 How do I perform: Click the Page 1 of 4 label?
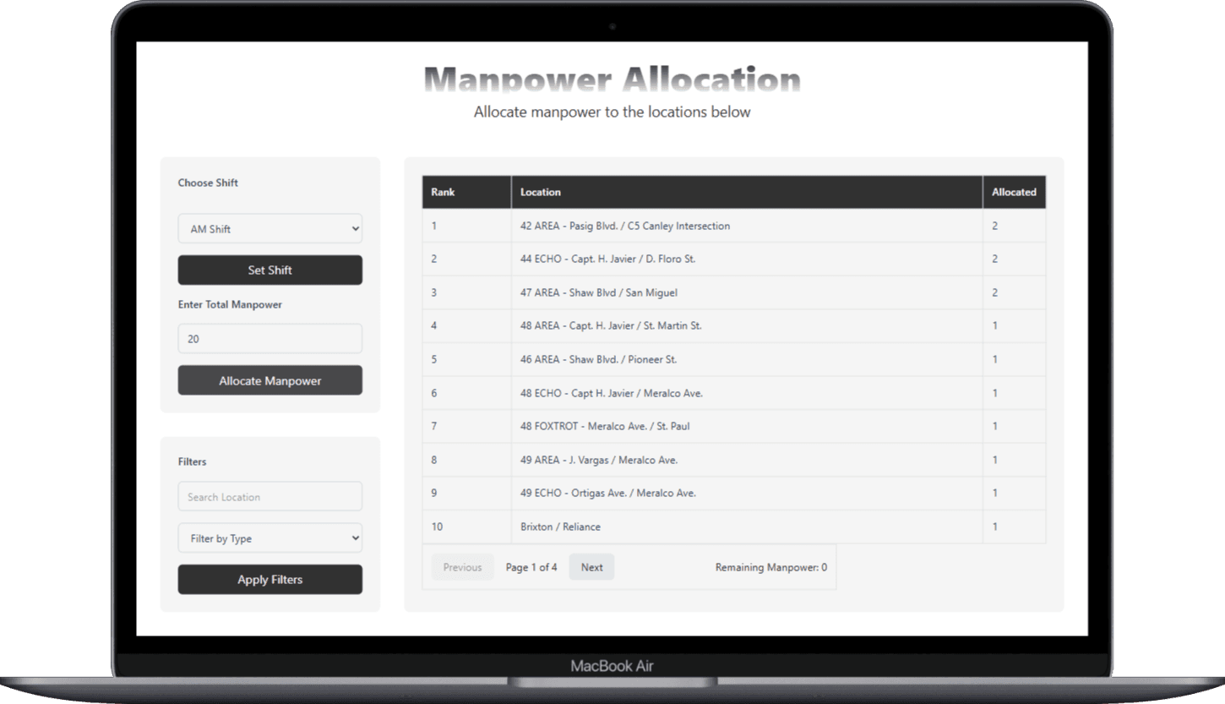[531, 566]
